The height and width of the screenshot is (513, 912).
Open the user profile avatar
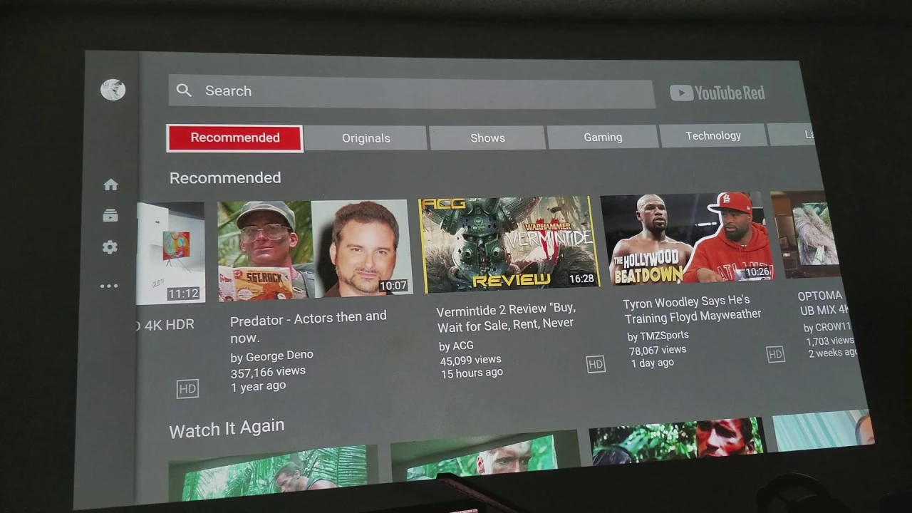(113, 89)
